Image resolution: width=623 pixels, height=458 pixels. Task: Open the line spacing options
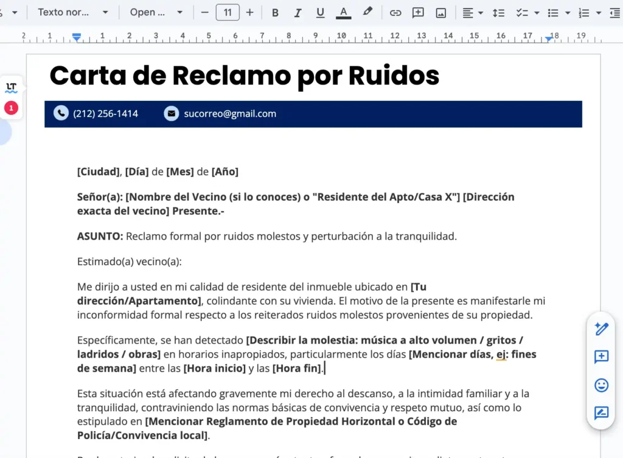point(498,12)
